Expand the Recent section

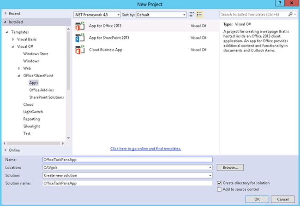(x=6, y=13)
